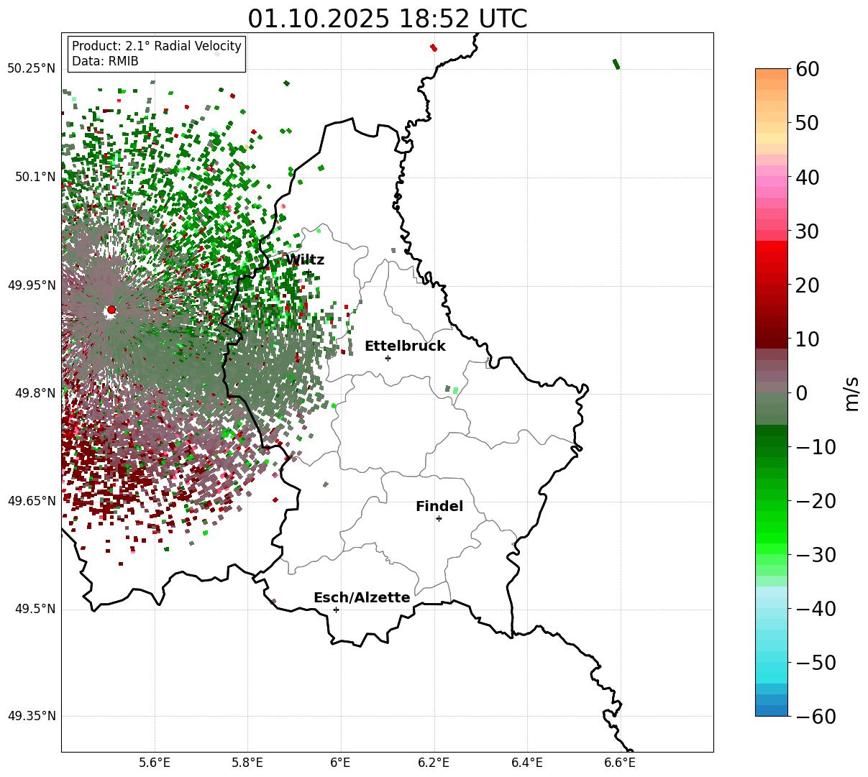Click the Findel city label
Image resolution: width=868 pixels, height=777 pixels.
pyautogui.click(x=439, y=506)
